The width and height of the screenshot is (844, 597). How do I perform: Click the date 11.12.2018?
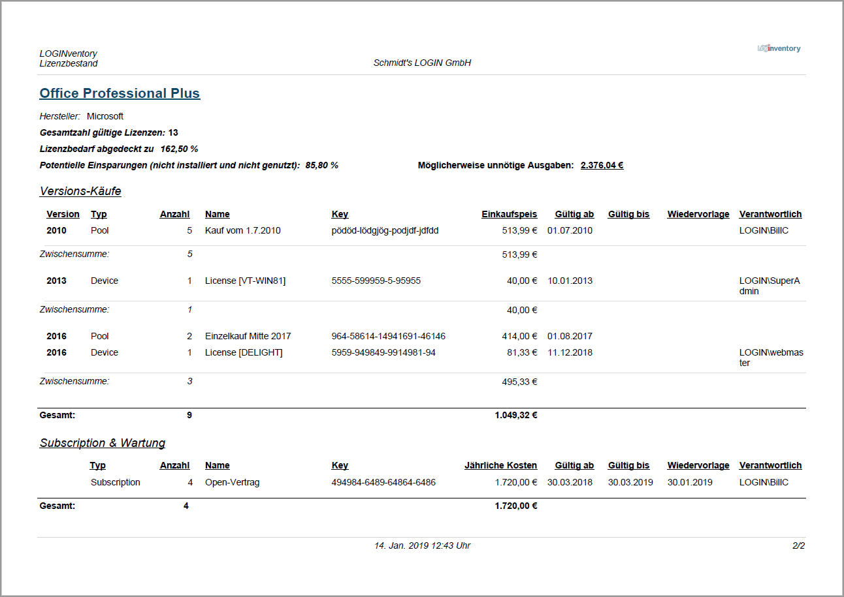pos(570,352)
